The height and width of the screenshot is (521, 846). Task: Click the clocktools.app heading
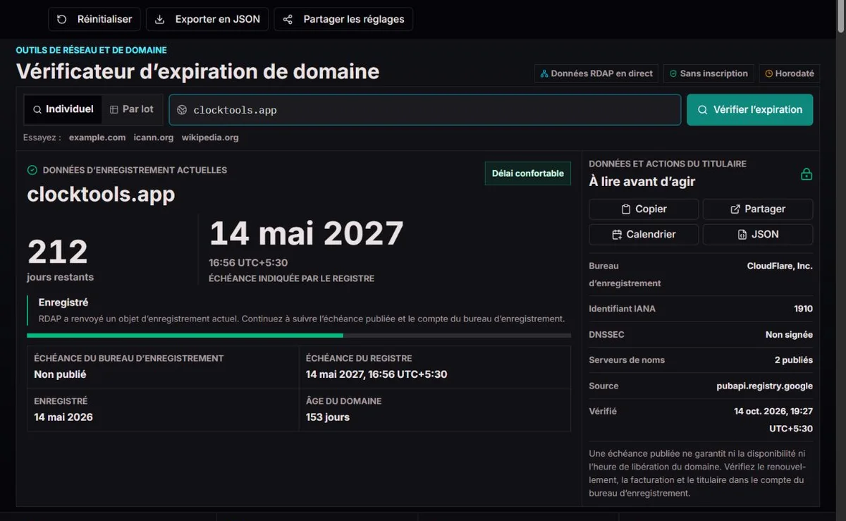click(x=101, y=194)
